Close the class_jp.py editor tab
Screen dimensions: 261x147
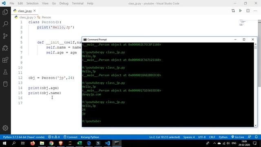(x=34, y=11)
